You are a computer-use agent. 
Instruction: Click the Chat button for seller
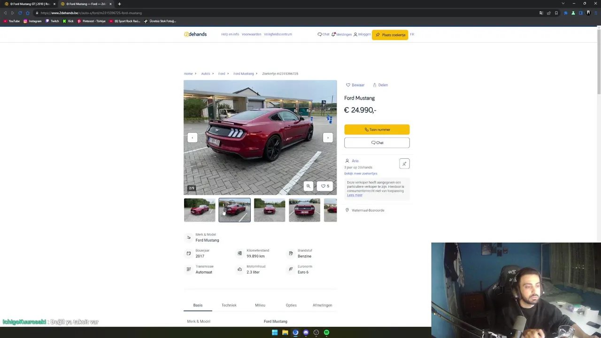click(377, 143)
